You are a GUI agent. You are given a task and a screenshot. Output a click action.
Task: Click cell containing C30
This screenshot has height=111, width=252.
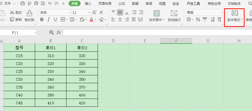coord(19,79)
